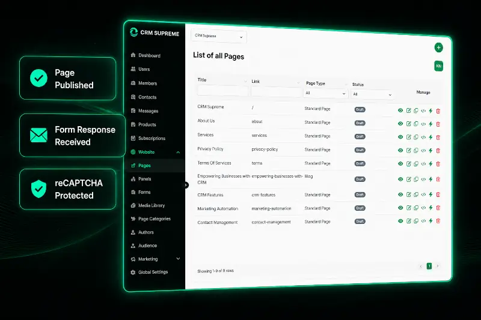481x320 pixels.
Task: Click lightning bolt for Services page
Action: (x=430, y=137)
